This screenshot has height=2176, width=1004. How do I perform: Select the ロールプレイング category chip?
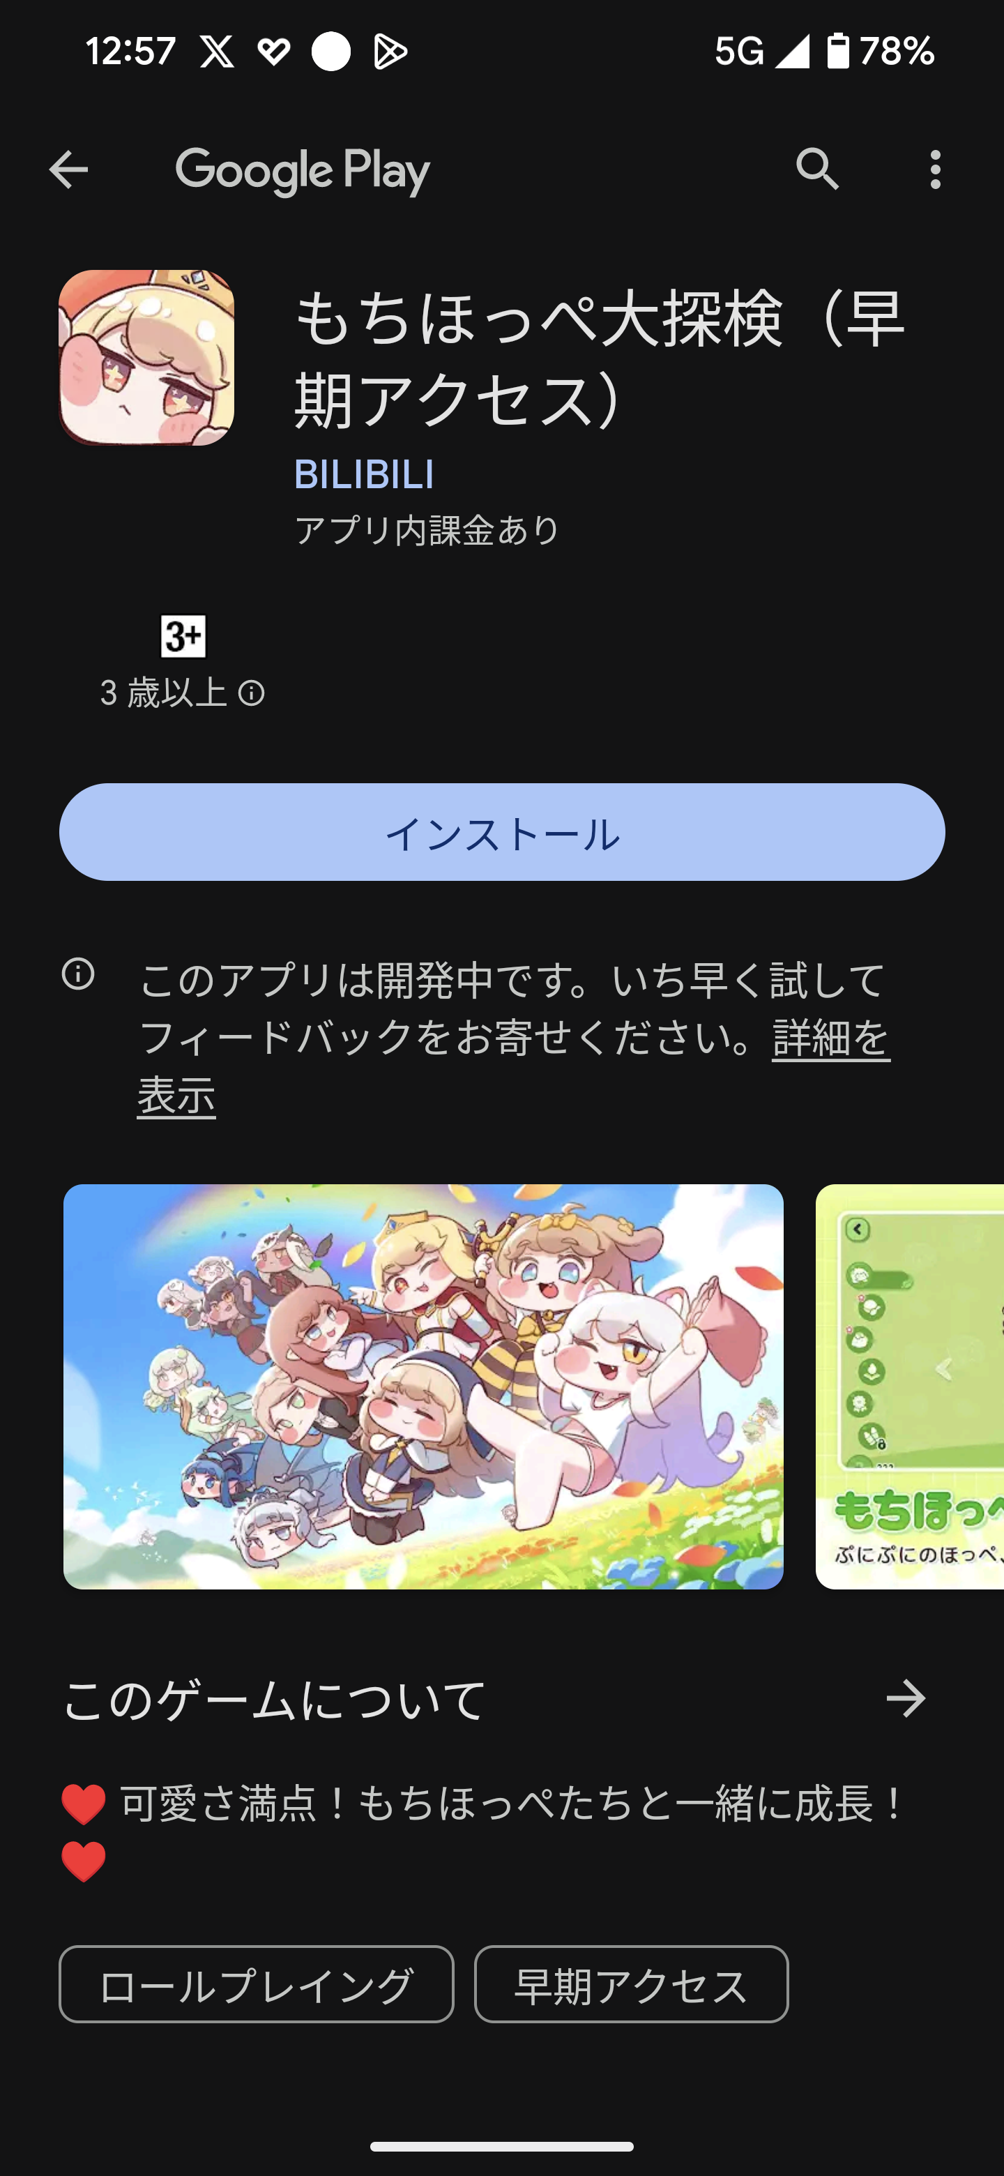tap(257, 1984)
